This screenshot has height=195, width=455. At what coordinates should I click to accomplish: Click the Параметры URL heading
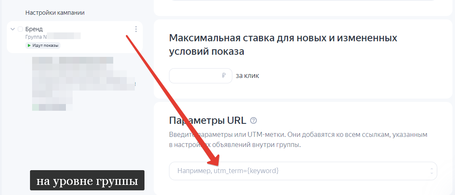click(207, 120)
